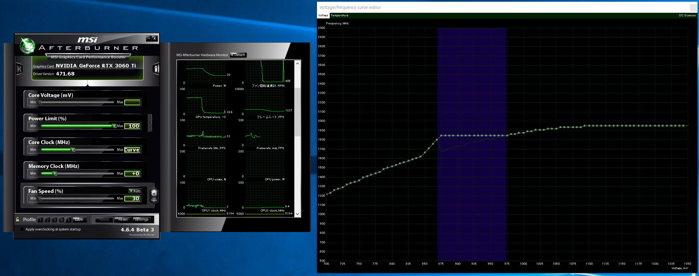699x276 pixels.
Task: Select profile slot 3
Action: (x=54, y=220)
